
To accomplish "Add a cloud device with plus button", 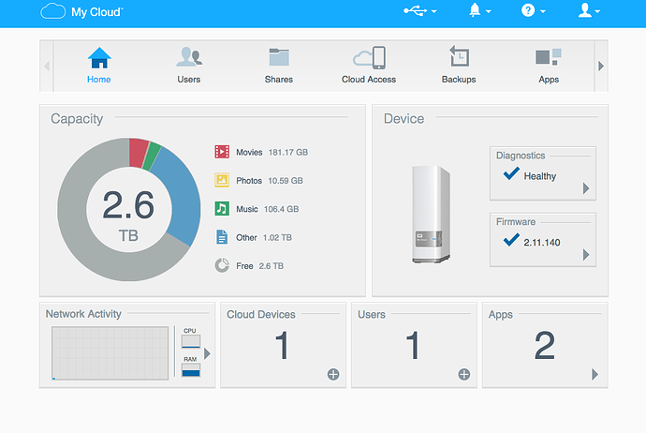I will 333,375.
